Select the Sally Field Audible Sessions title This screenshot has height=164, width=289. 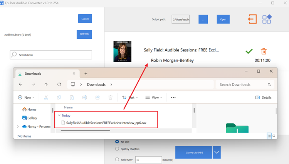tap(181, 50)
